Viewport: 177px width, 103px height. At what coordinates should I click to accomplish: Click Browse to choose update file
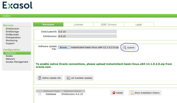point(64,47)
